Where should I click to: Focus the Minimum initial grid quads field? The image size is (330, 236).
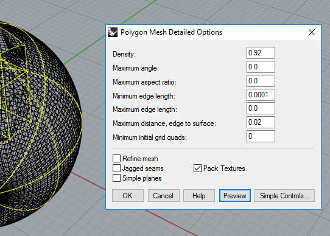[261, 136]
